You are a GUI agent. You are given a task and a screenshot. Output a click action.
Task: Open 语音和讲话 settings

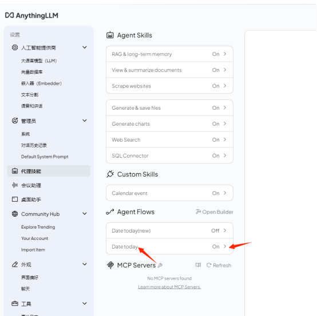31,106
